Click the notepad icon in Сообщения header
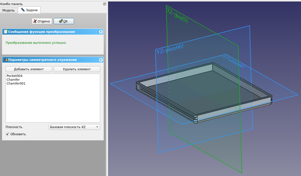The width and height of the screenshot is (301, 176). [6, 32]
